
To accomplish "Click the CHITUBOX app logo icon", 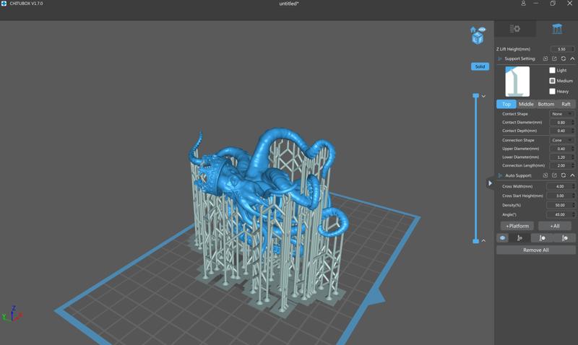I will pyautogui.click(x=4, y=4).
